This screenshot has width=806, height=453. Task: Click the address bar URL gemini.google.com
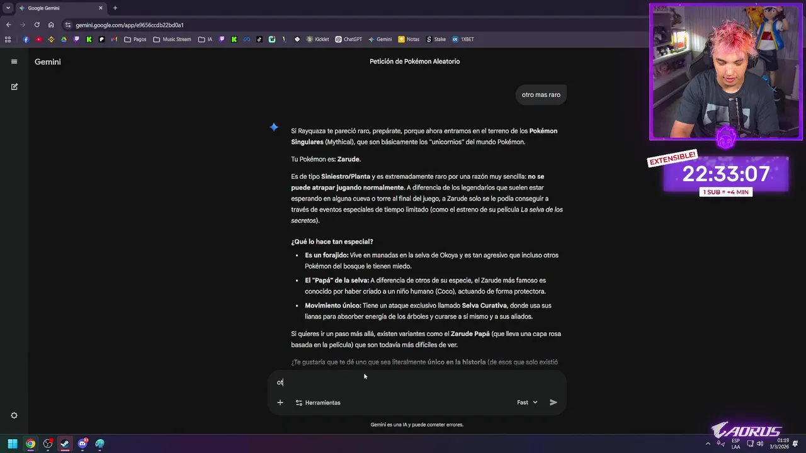coord(130,25)
